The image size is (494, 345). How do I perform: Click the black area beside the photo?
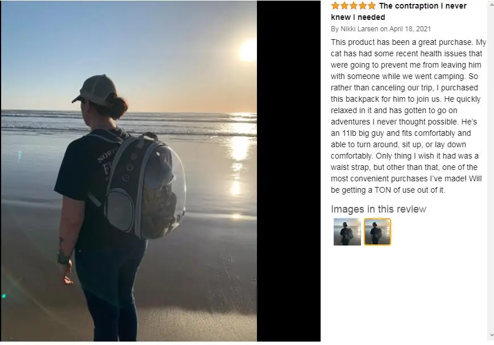pos(289,171)
